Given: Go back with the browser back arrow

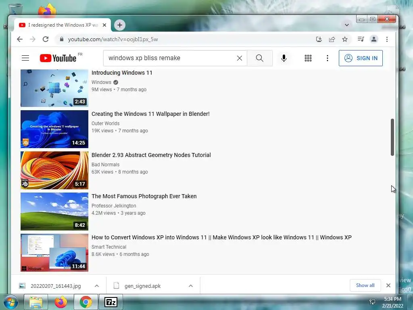Looking at the screenshot, I should pyautogui.click(x=20, y=39).
